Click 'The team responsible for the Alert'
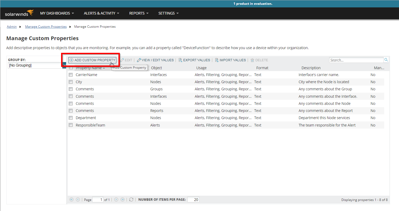Viewport: 399px width, 211px height. 327,125
